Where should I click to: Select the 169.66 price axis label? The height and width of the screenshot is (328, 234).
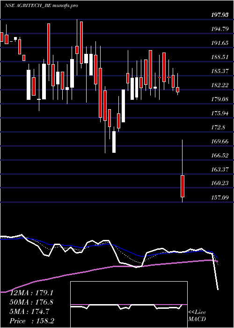(x=220, y=142)
